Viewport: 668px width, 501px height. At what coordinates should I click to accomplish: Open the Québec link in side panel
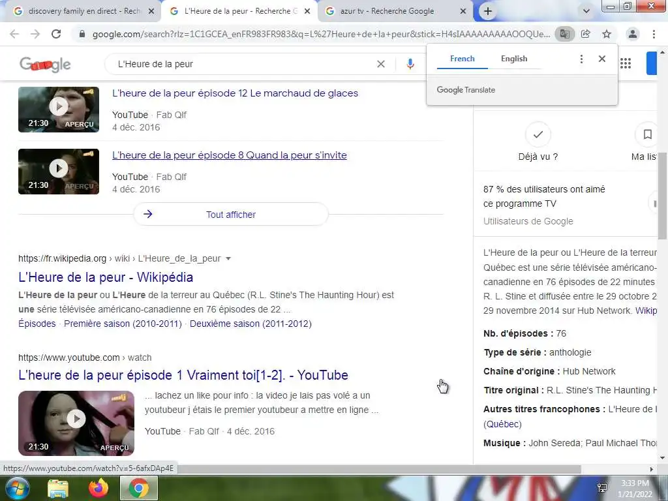coord(502,424)
